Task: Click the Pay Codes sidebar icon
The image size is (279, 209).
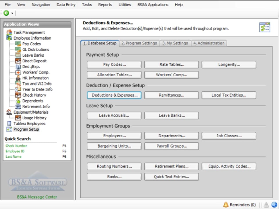Action: [18, 44]
